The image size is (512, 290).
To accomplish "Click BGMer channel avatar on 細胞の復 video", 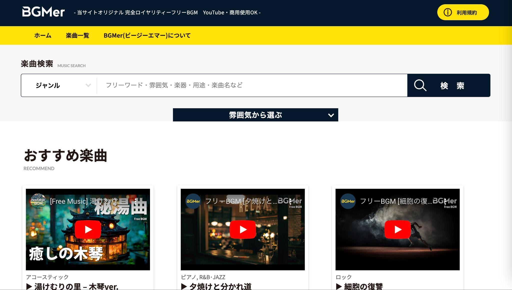I will pos(348,201).
